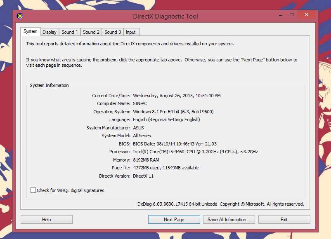Viewport: 331px width, 239px height.
Task: Click page file value '4772MB used'
Action: click(147, 168)
